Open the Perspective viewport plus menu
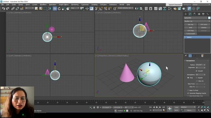The height and width of the screenshot is (118, 211). (97, 56)
